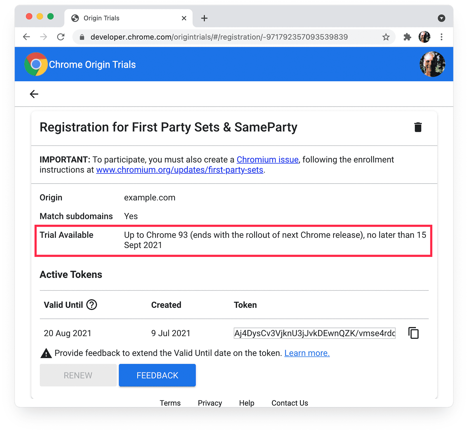This screenshot has height=431, width=468.
Task: View site security via the padlock icon
Action: [82, 37]
